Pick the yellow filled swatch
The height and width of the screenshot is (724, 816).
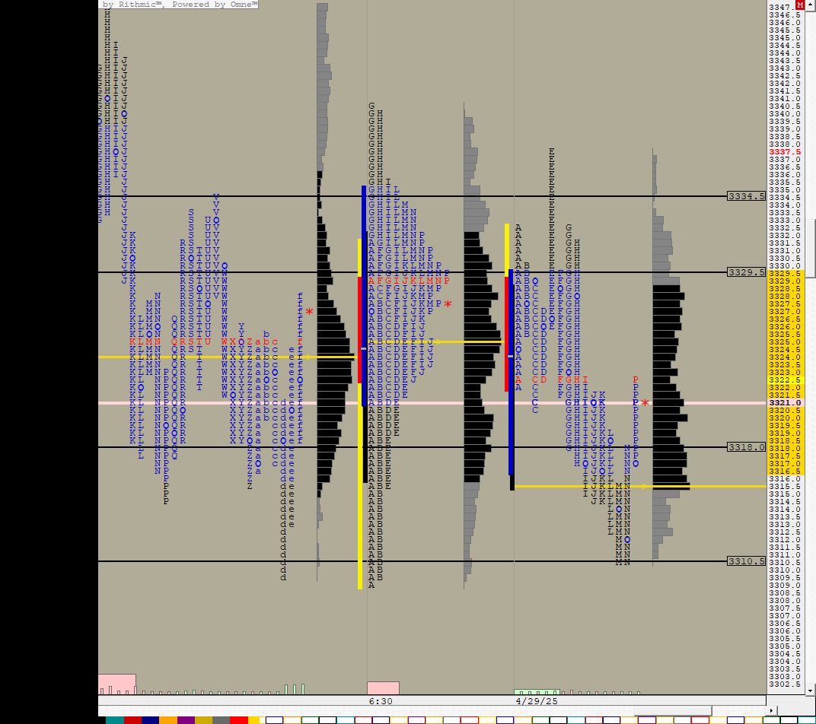[x=254, y=720]
